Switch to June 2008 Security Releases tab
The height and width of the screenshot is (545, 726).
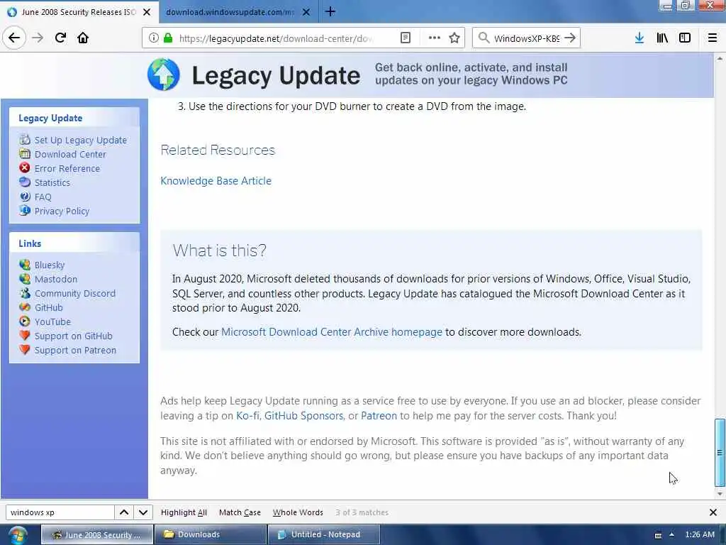(x=79, y=12)
